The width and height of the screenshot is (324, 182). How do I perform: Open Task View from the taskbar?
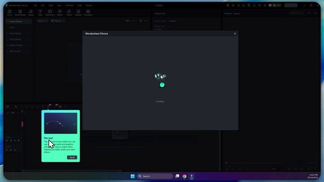(x=177, y=176)
